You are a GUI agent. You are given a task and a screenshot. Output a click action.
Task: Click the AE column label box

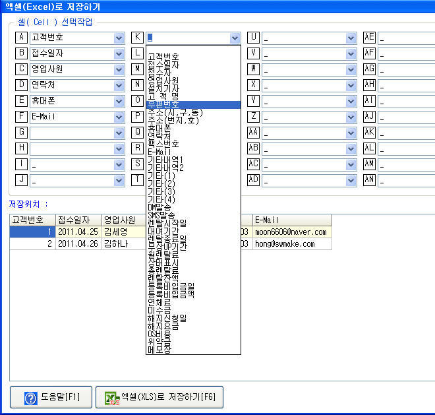pos(369,38)
